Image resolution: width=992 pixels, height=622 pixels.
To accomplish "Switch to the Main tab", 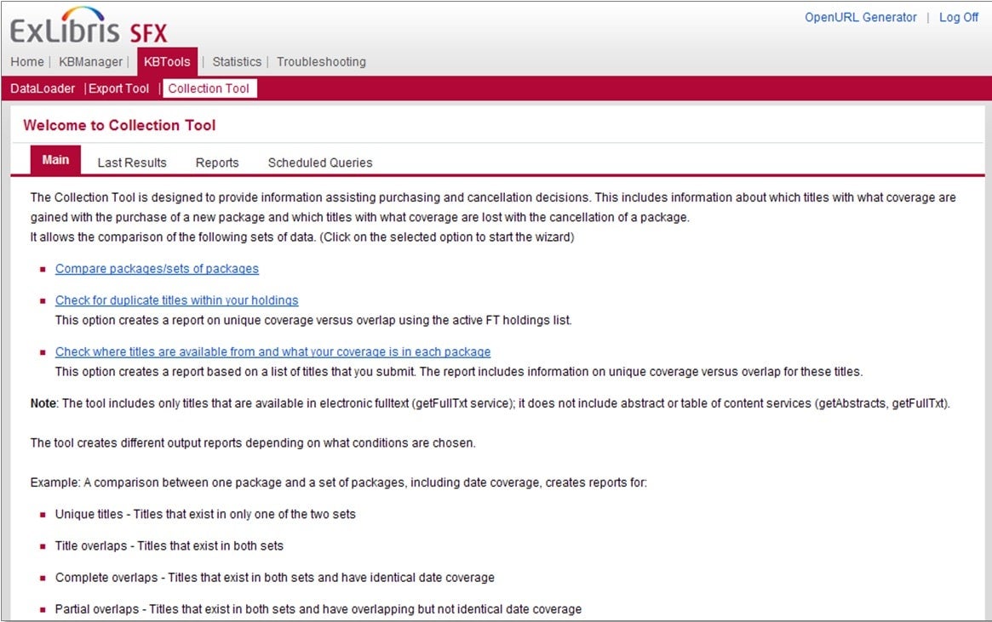I will pos(55,160).
